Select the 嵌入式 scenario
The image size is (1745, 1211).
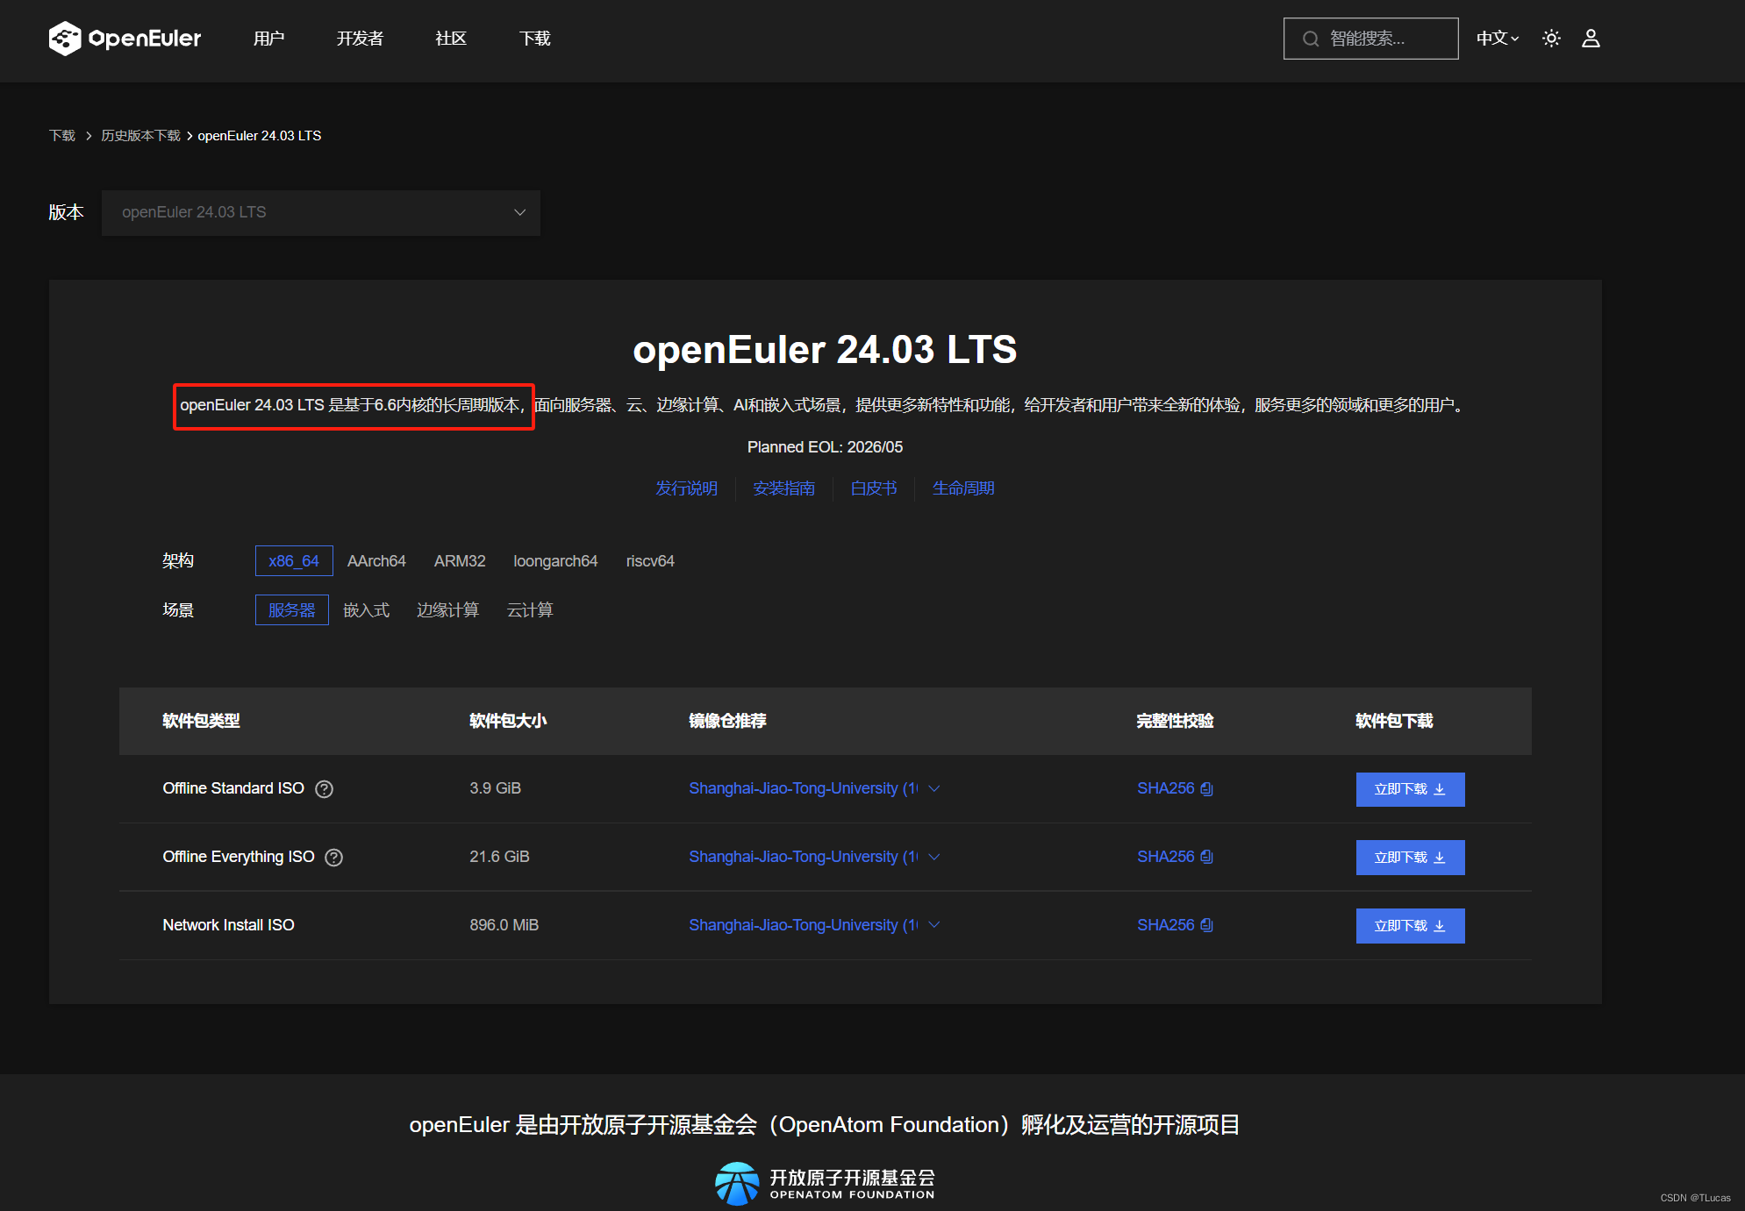tap(367, 610)
